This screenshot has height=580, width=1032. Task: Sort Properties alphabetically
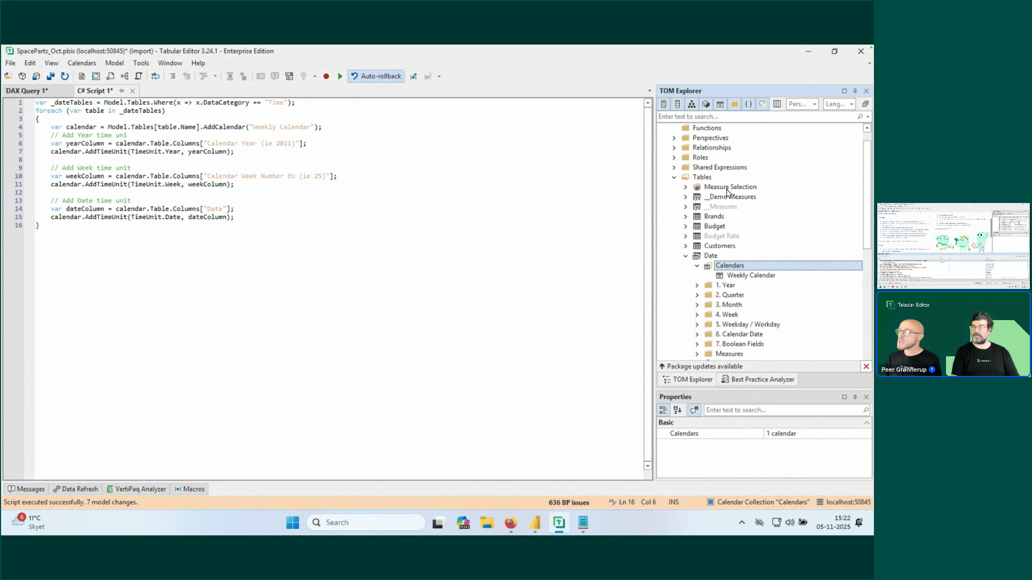677,410
